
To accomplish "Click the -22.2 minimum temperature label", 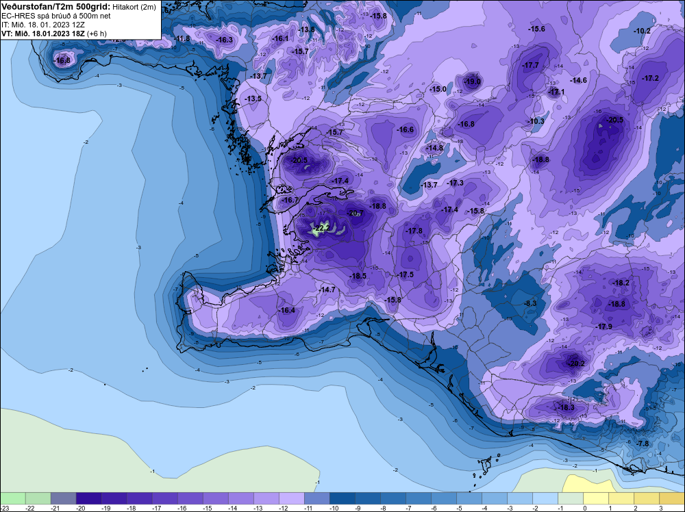I will click(322, 228).
